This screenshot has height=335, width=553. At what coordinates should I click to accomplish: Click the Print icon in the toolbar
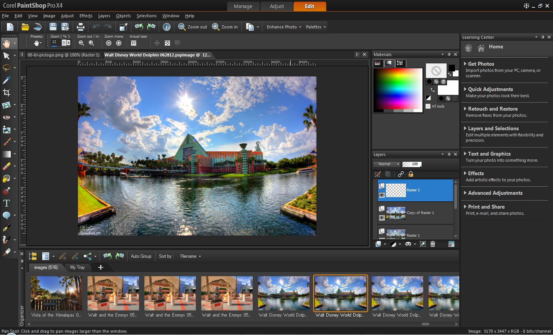tap(81, 27)
